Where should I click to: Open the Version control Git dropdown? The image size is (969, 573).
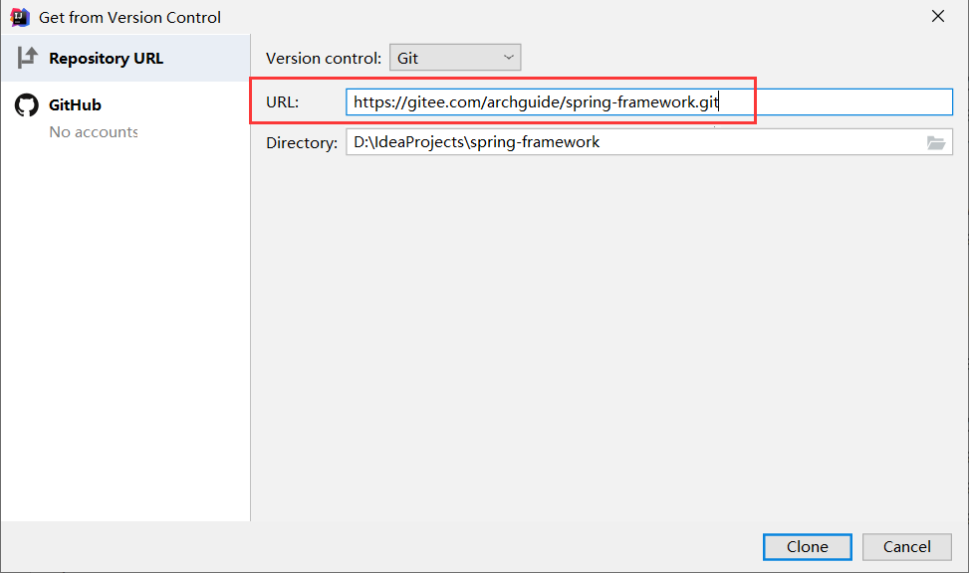coord(455,58)
